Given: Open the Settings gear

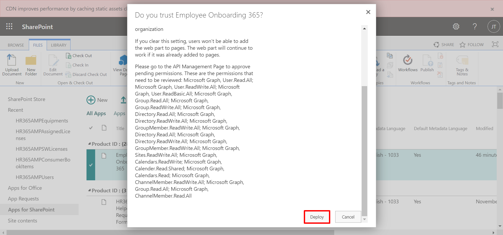Looking at the screenshot, I should pyautogui.click(x=456, y=26).
